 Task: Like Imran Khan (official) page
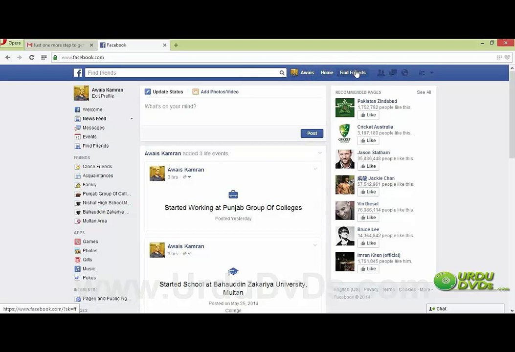pos(368,268)
